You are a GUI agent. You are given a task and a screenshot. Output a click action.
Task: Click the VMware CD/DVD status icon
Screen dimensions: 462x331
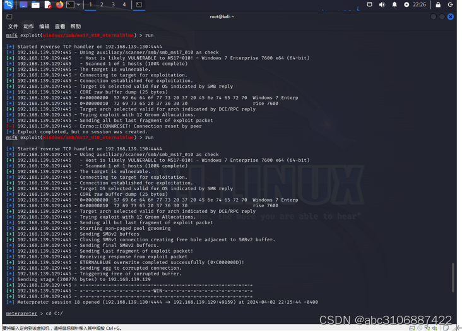420,328
